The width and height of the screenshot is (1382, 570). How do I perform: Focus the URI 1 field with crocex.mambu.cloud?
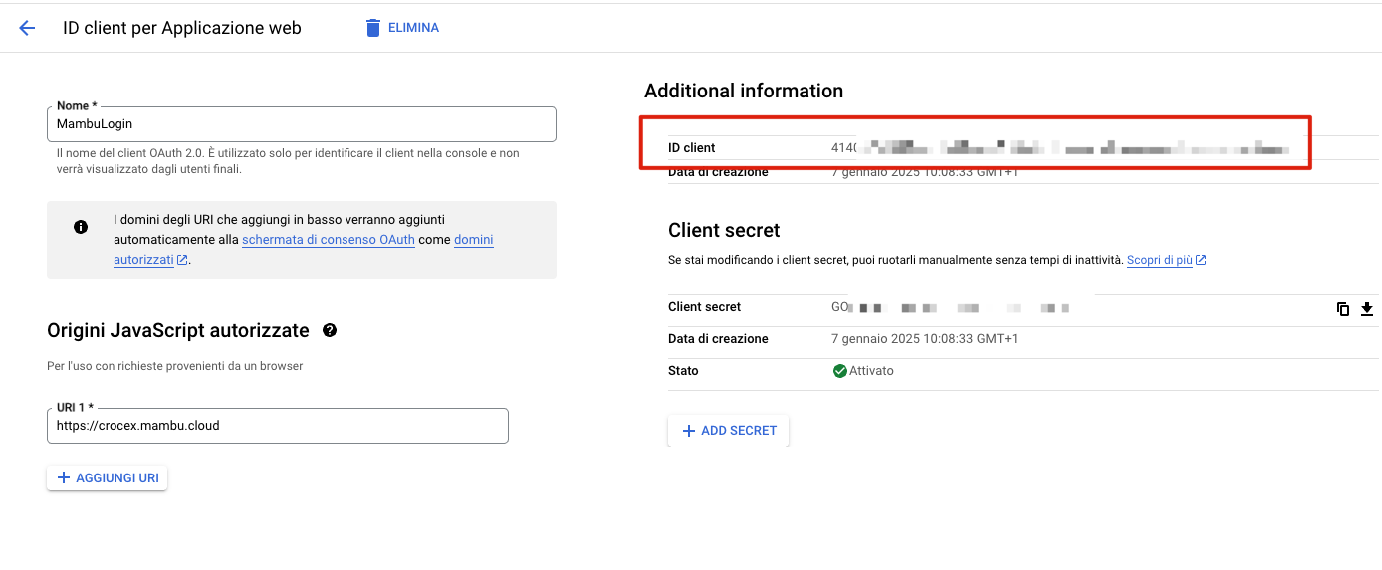(278, 425)
